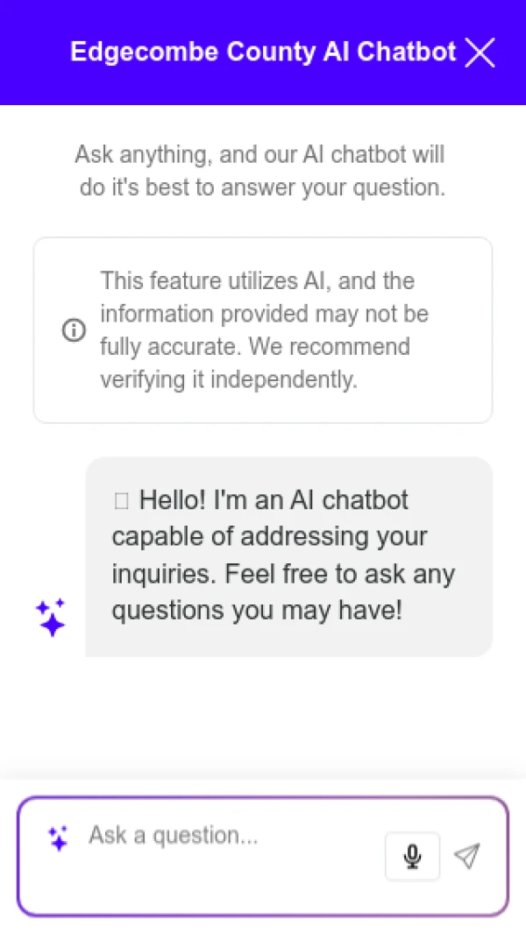Click the text "This feature utilizes AI"
526x933 pixels.
point(215,281)
